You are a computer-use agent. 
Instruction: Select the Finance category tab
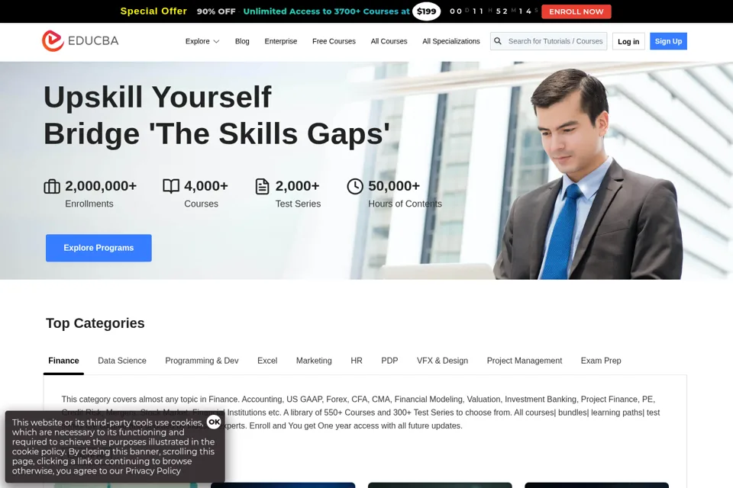pos(63,361)
